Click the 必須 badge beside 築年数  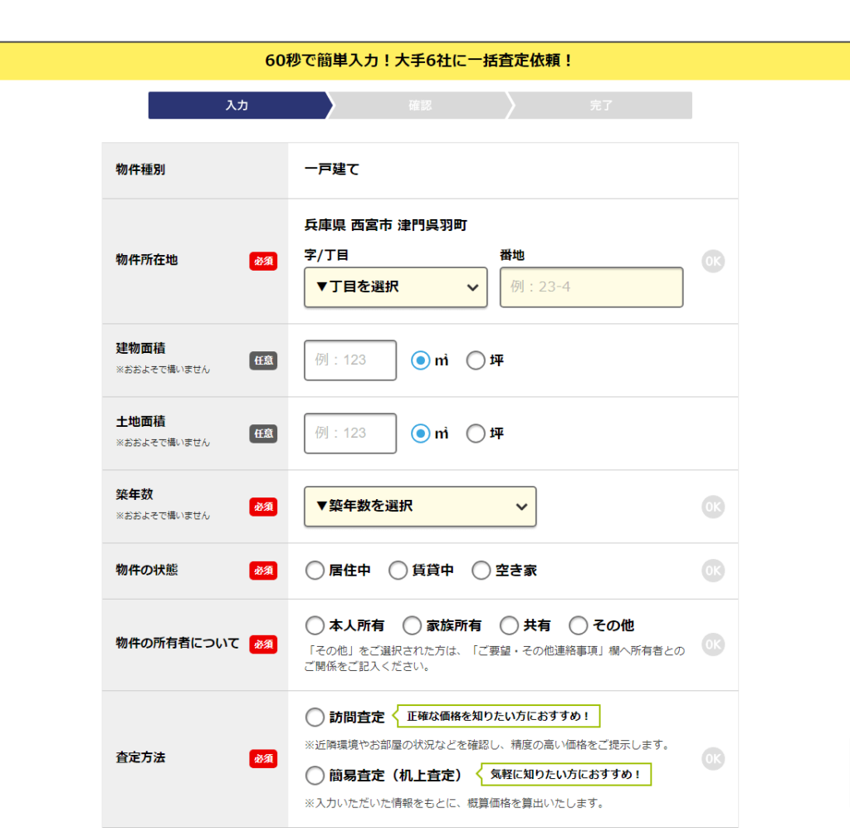(263, 507)
